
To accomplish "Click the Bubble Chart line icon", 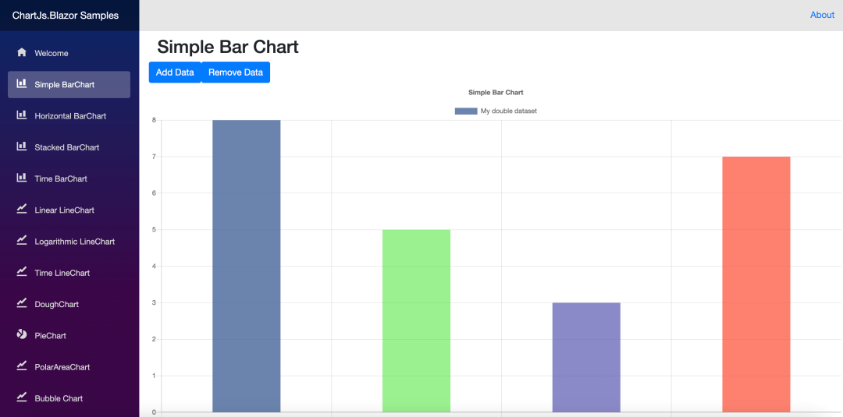I will (22, 398).
